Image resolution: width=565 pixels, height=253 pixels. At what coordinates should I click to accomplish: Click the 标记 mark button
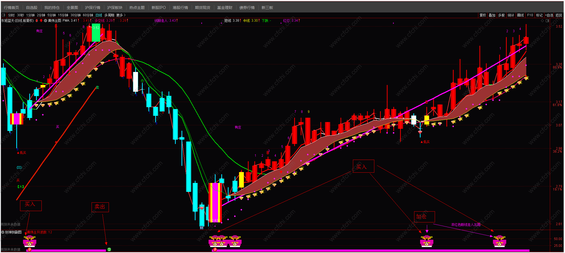[539, 15]
